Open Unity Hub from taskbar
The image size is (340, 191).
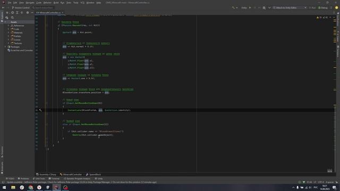click(48, 187)
